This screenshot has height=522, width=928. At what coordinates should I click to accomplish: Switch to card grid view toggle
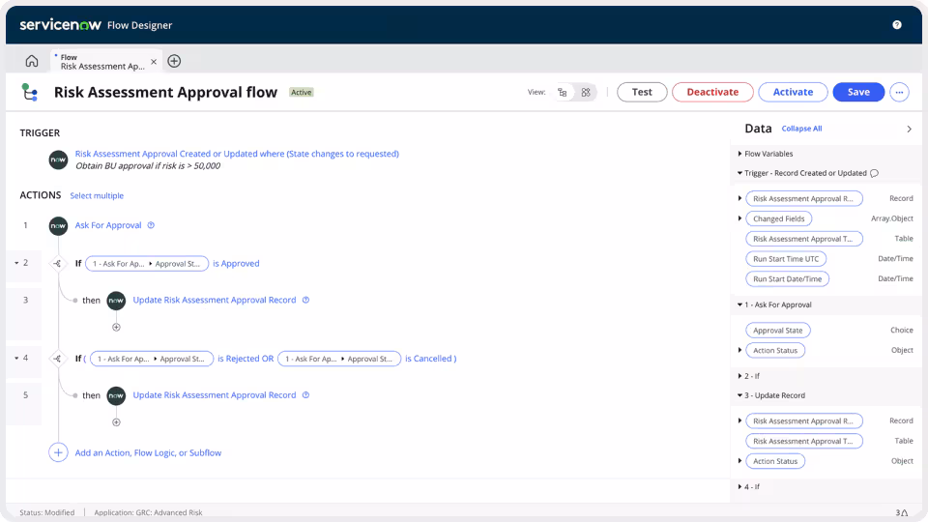point(586,93)
